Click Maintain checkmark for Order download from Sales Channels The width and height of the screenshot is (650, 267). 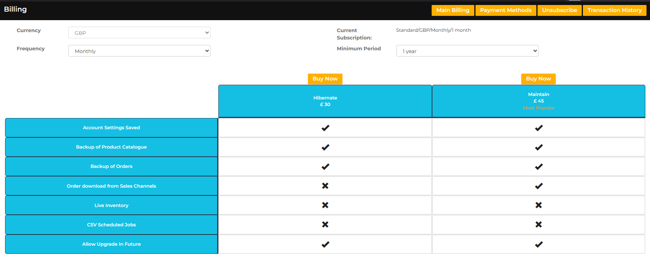[538, 186]
